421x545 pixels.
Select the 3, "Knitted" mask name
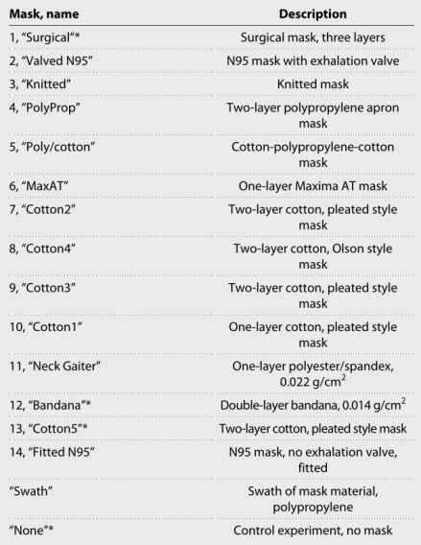click(40, 84)
